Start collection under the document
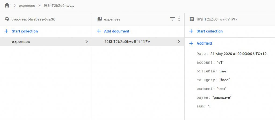The height and width of the screenshot is (120, 275). tap(209, 31)
